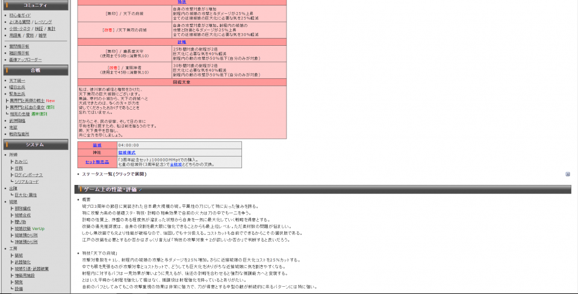The image size is (578, 294).
Task: Open the レベリング sidebar link
Action: pos(43,21)
